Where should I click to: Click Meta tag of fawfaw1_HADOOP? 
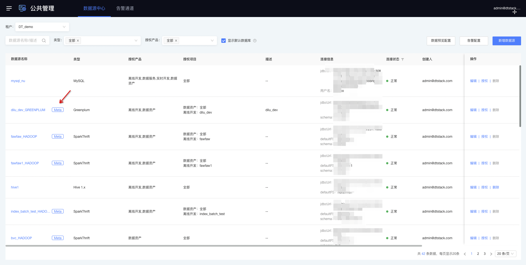58,163
